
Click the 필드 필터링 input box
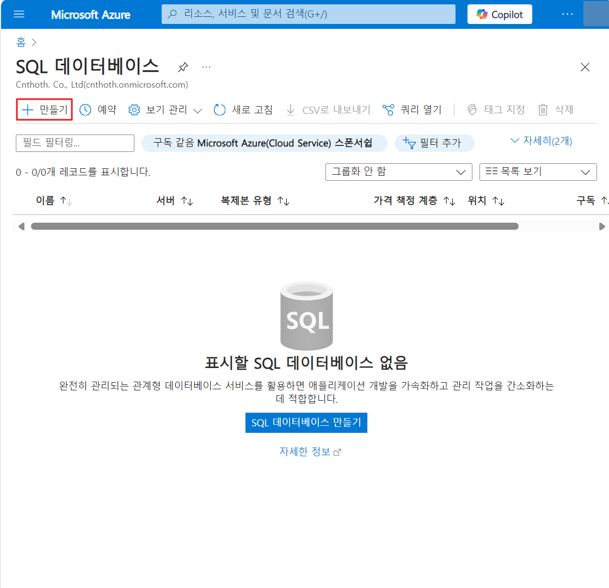point(75,143)
